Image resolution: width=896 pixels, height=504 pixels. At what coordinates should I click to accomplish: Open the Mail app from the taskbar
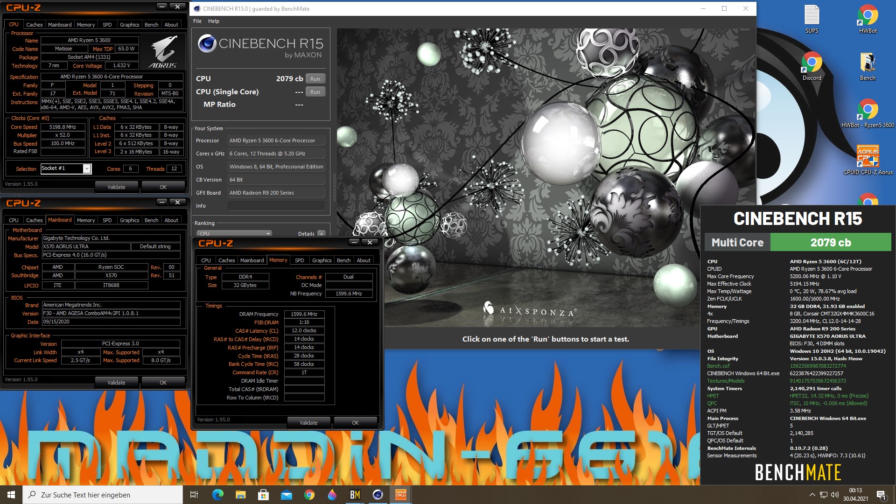coord(286,495)
